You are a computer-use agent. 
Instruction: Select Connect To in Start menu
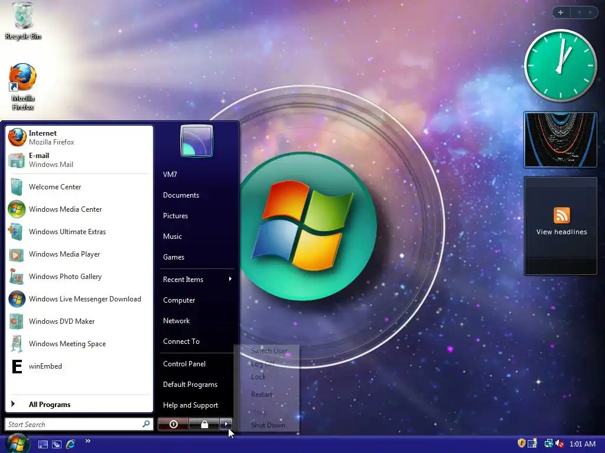click(197, 342)
